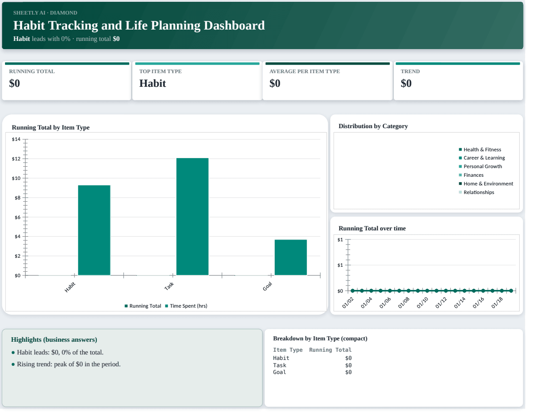This screenshot has width=558, height=419.
Task: Click the Habit x-axis label
Action: tap(70, 287)
